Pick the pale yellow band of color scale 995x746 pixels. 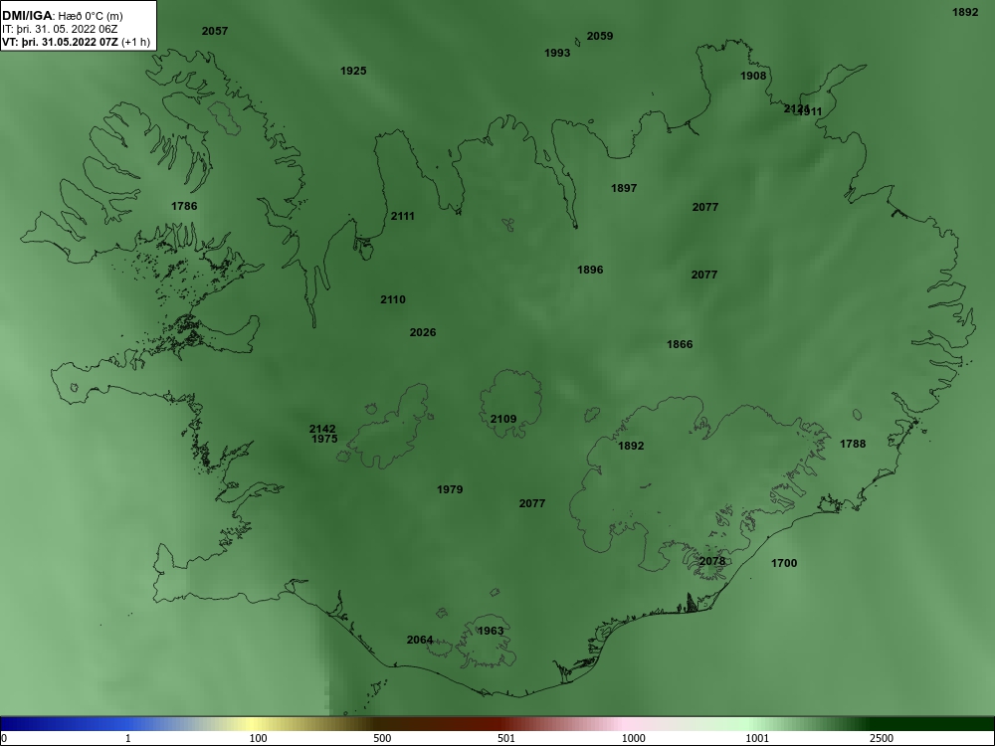tap(254, 724)
